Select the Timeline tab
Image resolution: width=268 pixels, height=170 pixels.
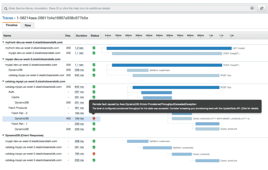pyautogui.click(x=11, y=25)
